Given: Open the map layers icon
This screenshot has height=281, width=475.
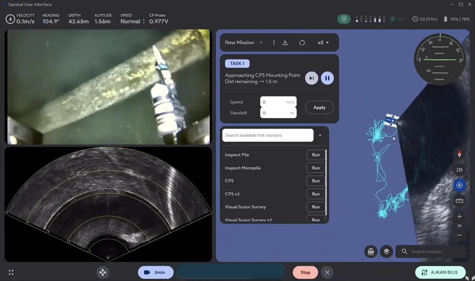Looking at the screenshot, I should pos(386,252).
